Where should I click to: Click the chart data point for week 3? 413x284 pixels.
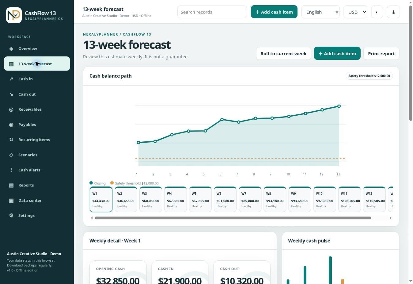click(x=172, y=135)
